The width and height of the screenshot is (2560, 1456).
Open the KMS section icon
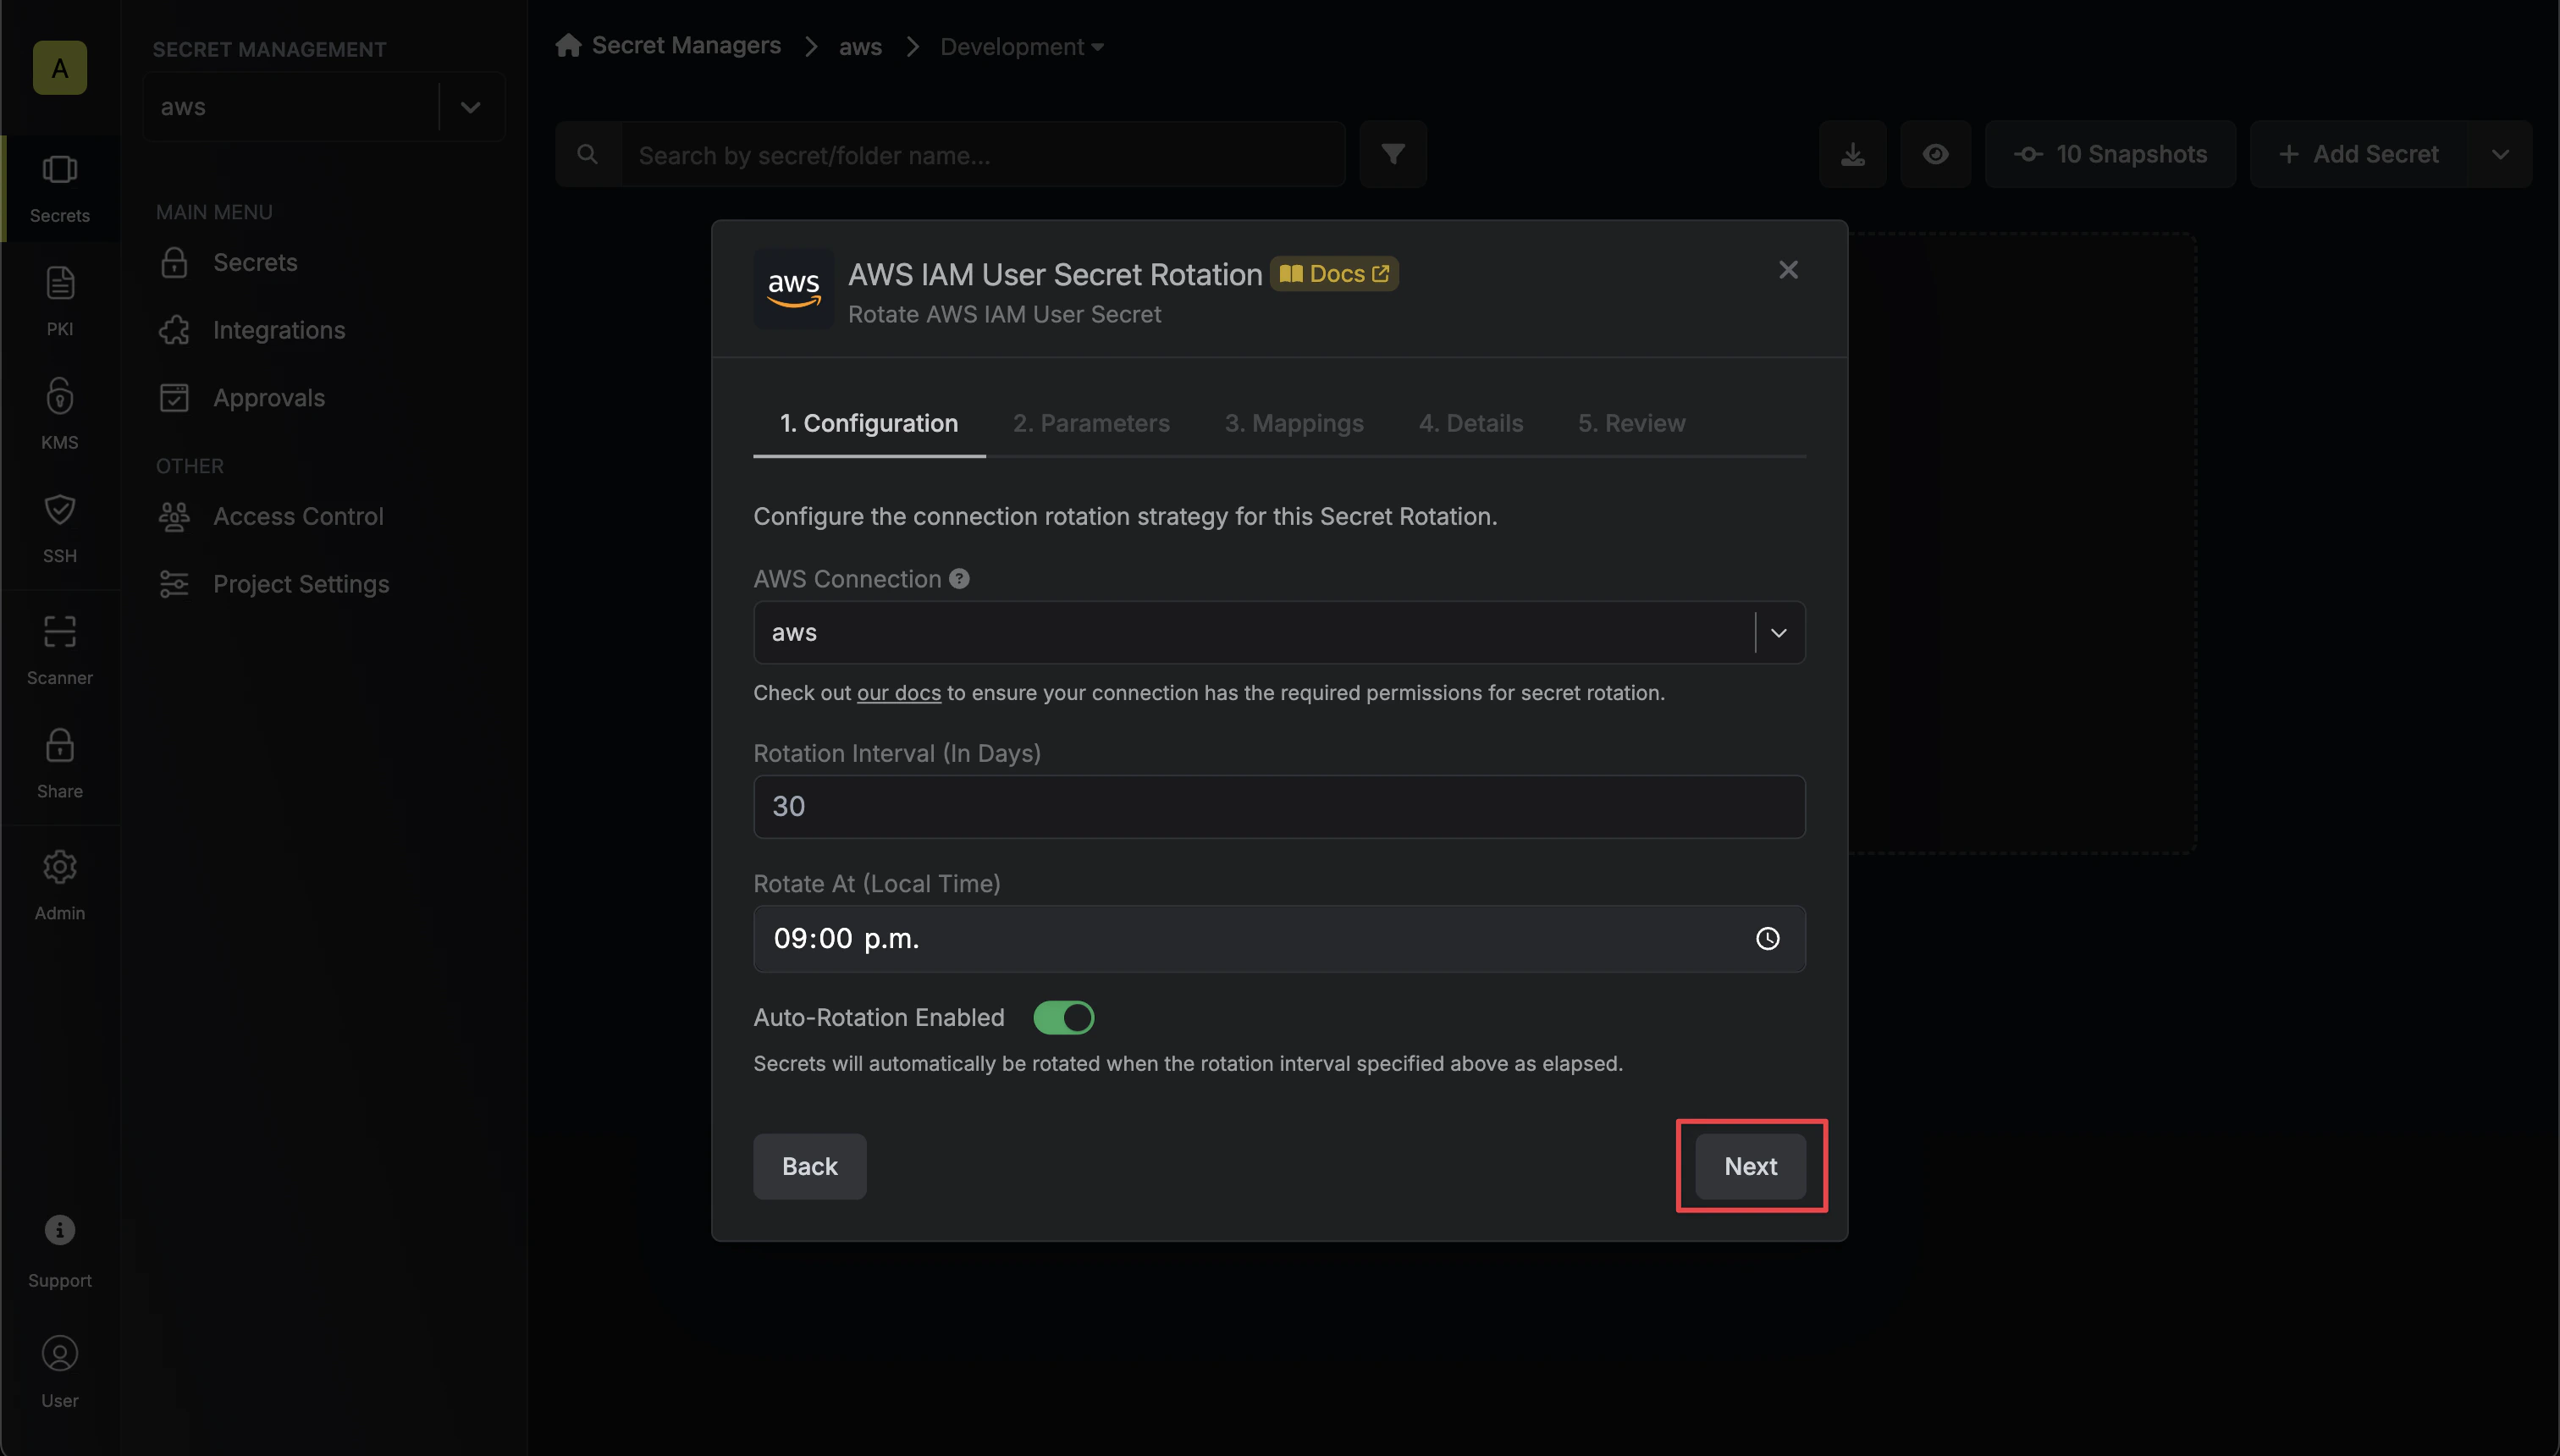pos(60,414)
